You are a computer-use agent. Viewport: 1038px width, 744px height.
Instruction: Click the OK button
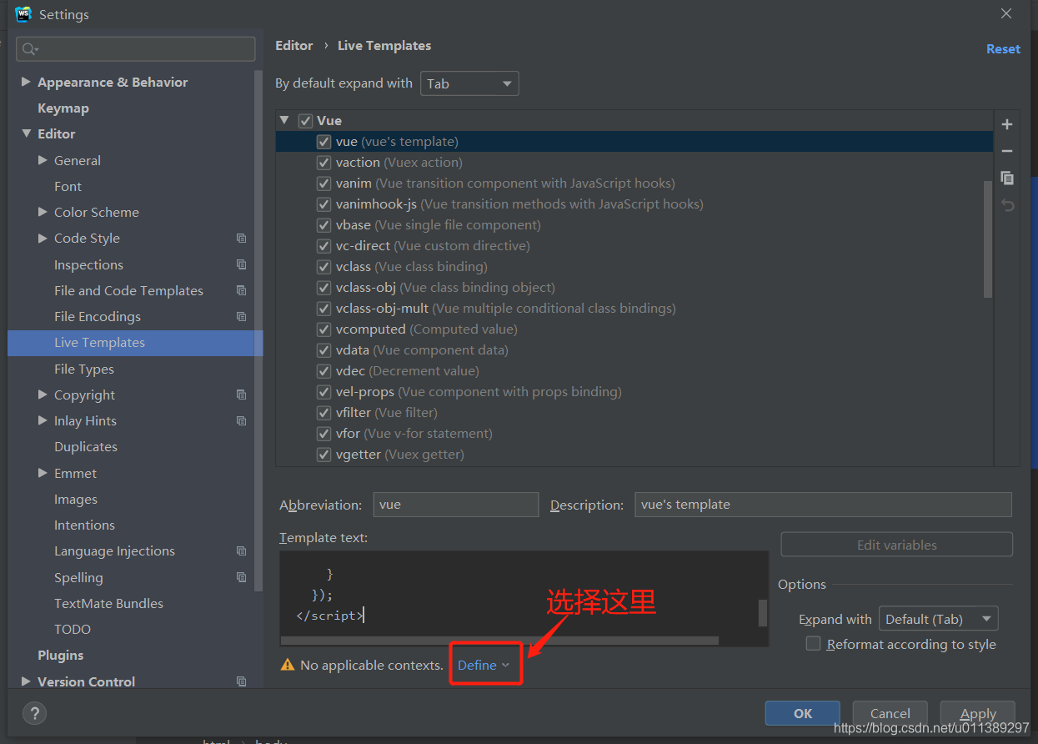pos(803,713)
